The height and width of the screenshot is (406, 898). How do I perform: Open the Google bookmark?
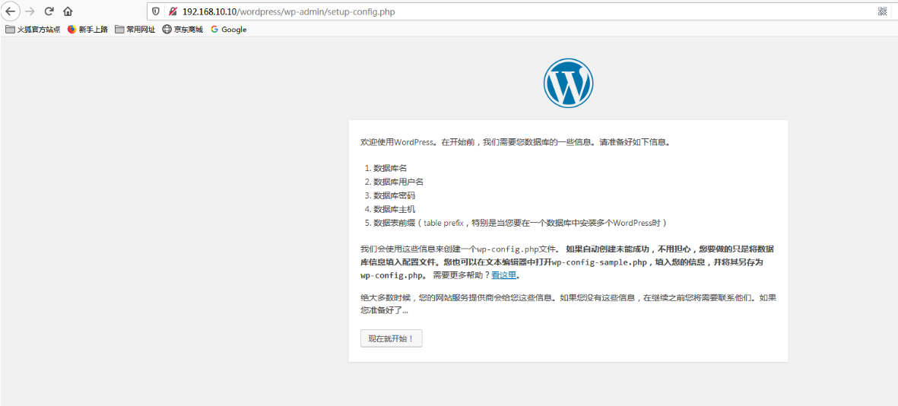pyautogui.click(x=229, y=30)
